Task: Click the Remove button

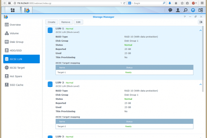Action: [65, 22]
